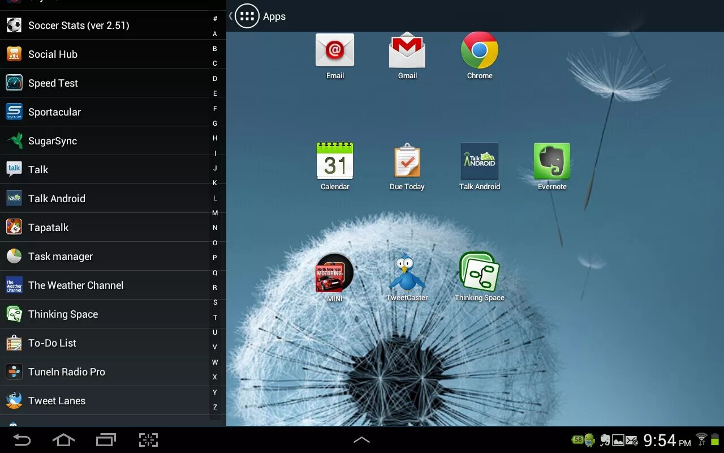The height and width of the screenshot is (453, 724).
Task: Jump to letter T in index
Action: 215,317
